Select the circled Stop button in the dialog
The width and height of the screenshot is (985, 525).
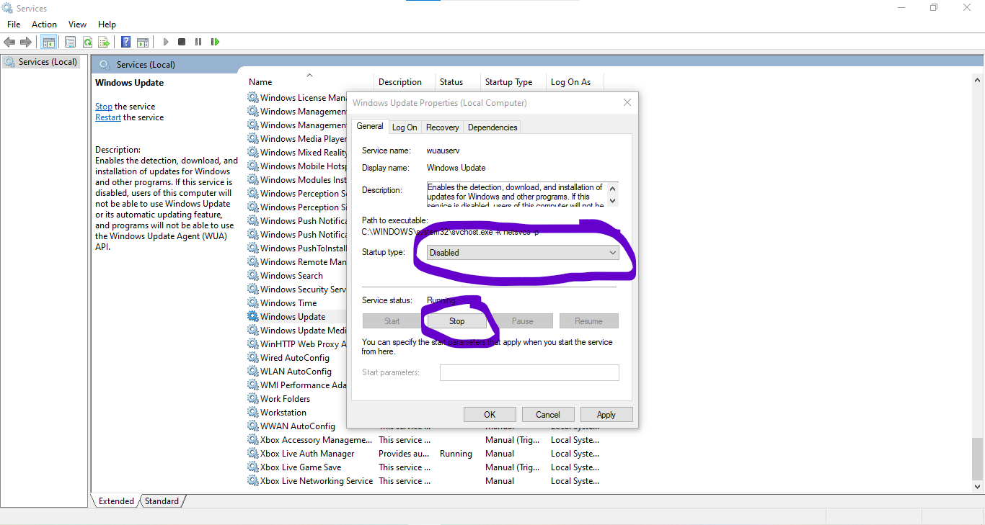456,320
